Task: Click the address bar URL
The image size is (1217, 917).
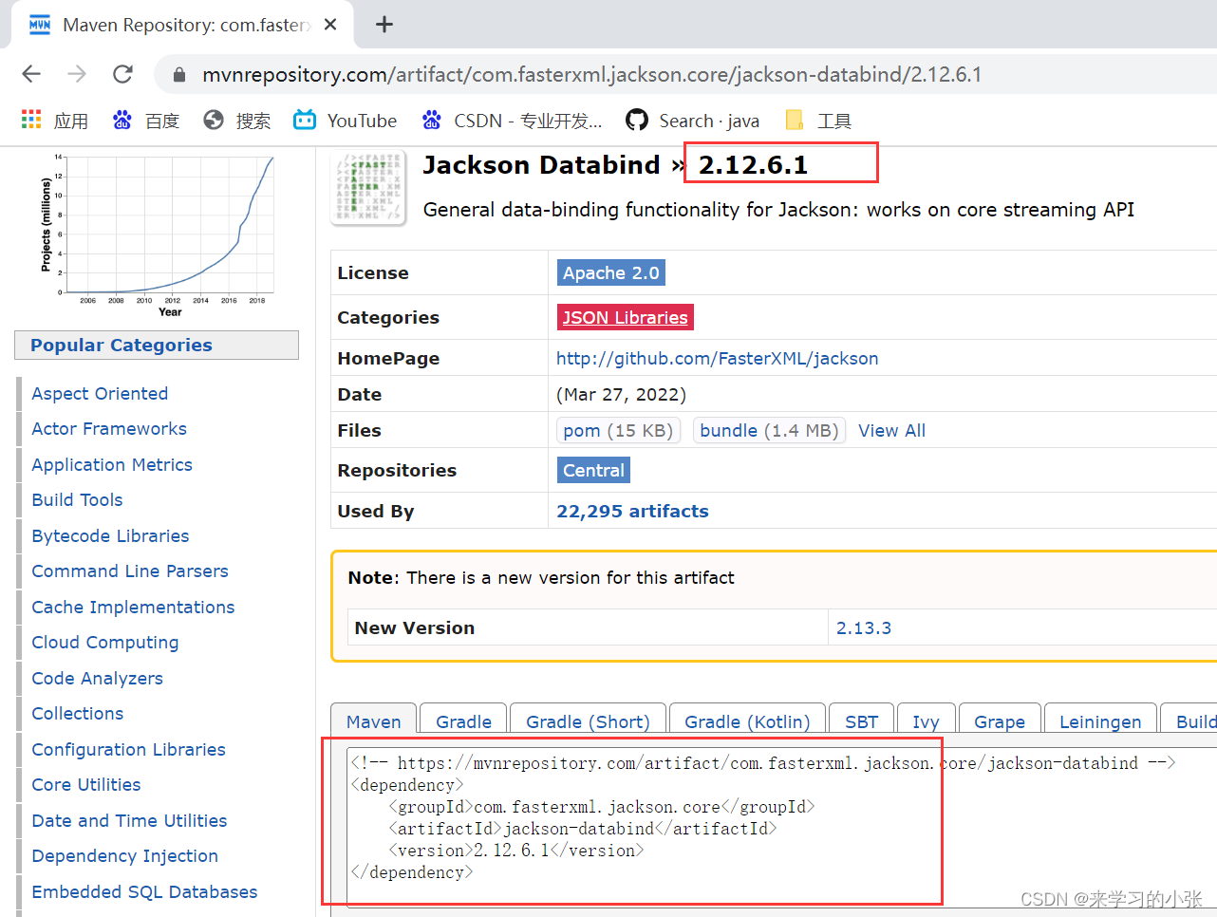Action: click(592, 74)
